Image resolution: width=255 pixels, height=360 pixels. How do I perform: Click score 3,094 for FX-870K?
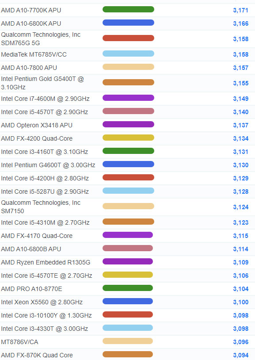[x=240, y=356]
